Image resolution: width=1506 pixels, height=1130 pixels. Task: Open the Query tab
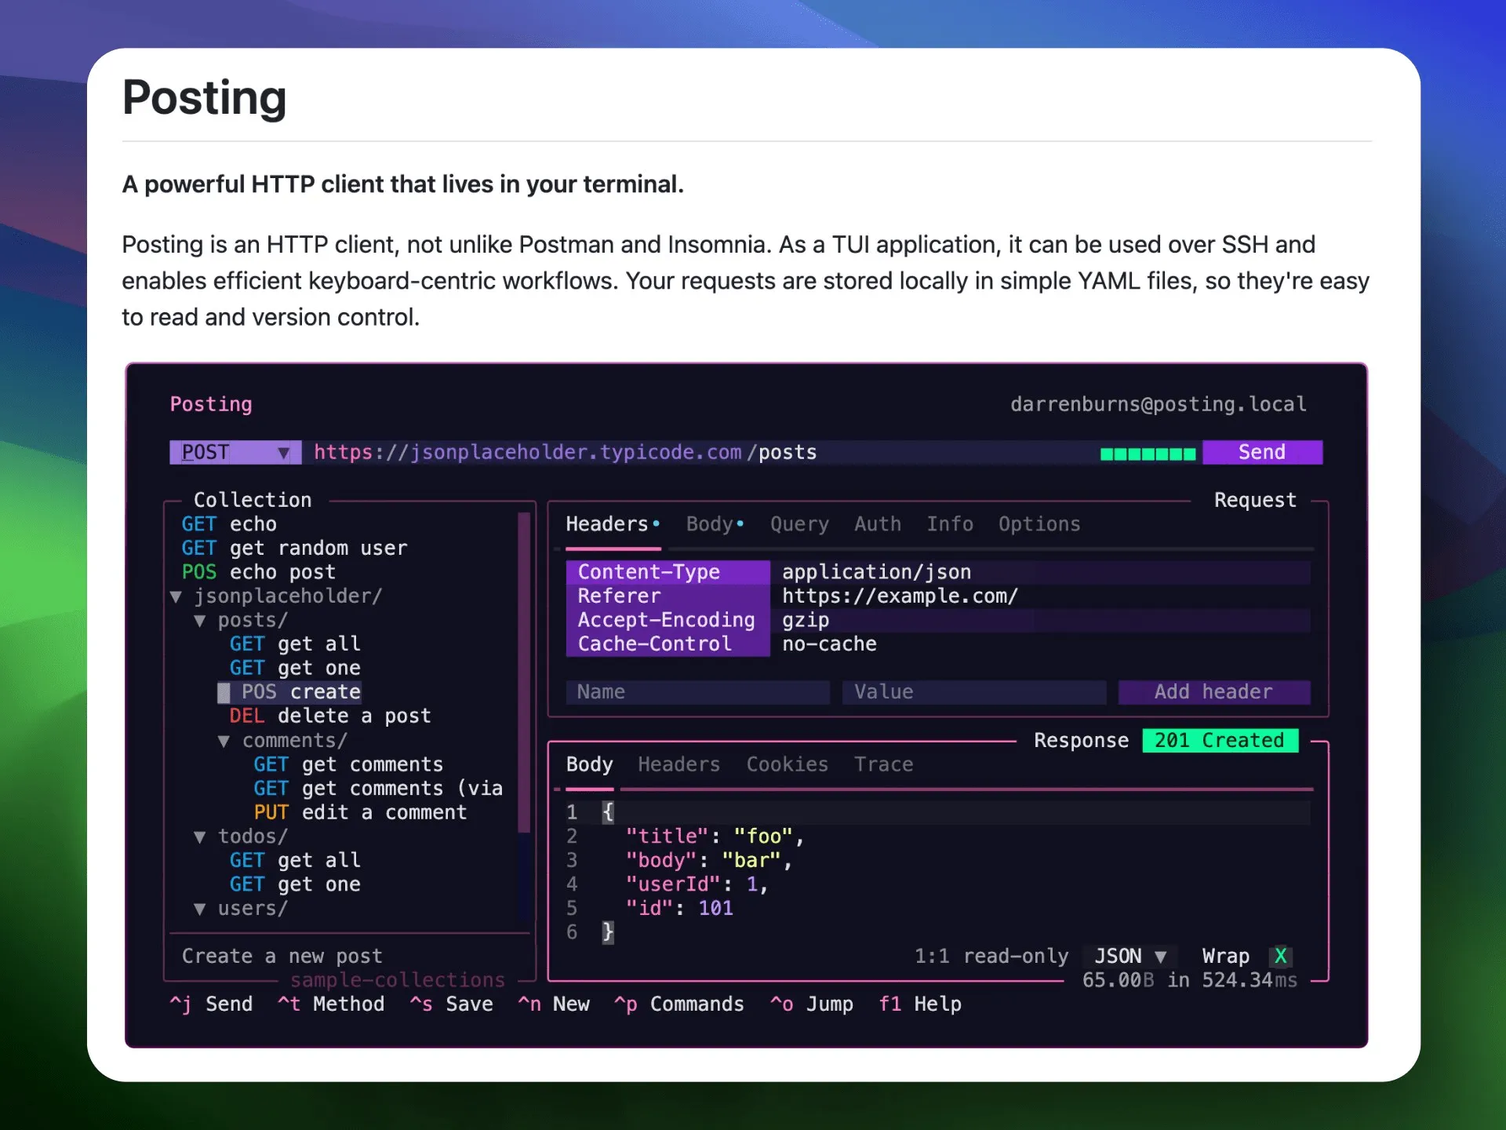point(798,524)
